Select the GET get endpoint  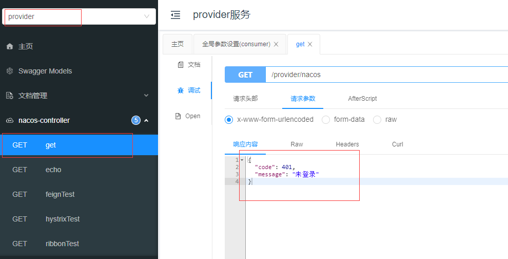pyautogui.click(x=79, y=145)
